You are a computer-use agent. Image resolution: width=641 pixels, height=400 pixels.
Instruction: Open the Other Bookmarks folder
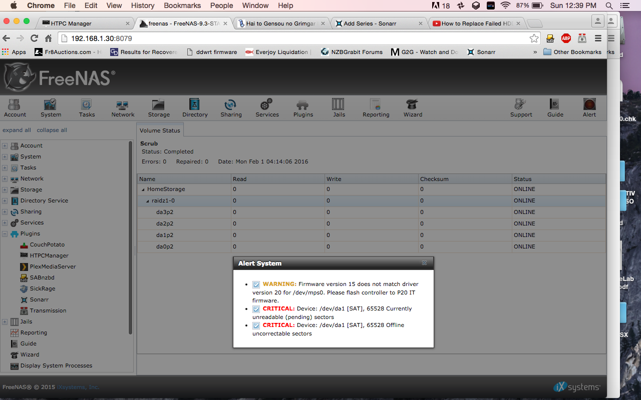click(x=572, y=52)
